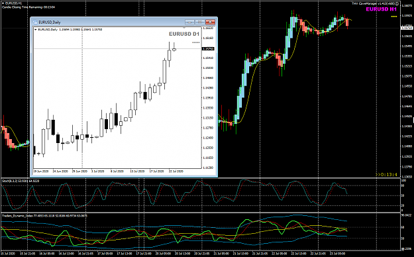
Task: Minimize the EURUSD,Daily chart window
Action: [x=189, y=22]
